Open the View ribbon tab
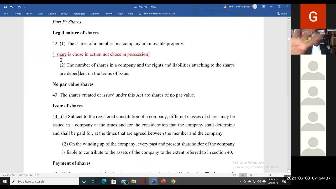 tap(120, 14)
